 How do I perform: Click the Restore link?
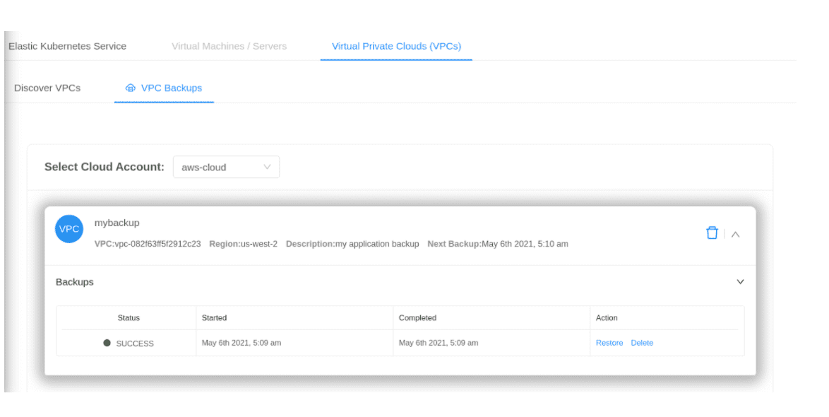[x=609, y=343]
